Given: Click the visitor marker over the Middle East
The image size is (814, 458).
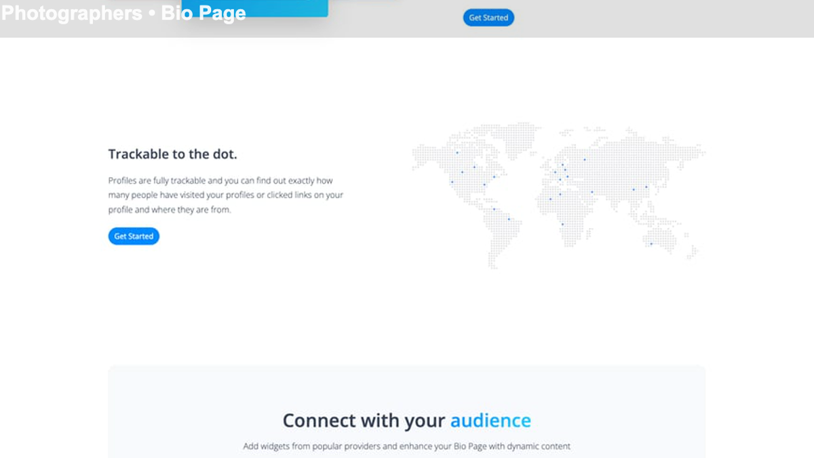Looking at the screenshot, I should click(592, 192).
